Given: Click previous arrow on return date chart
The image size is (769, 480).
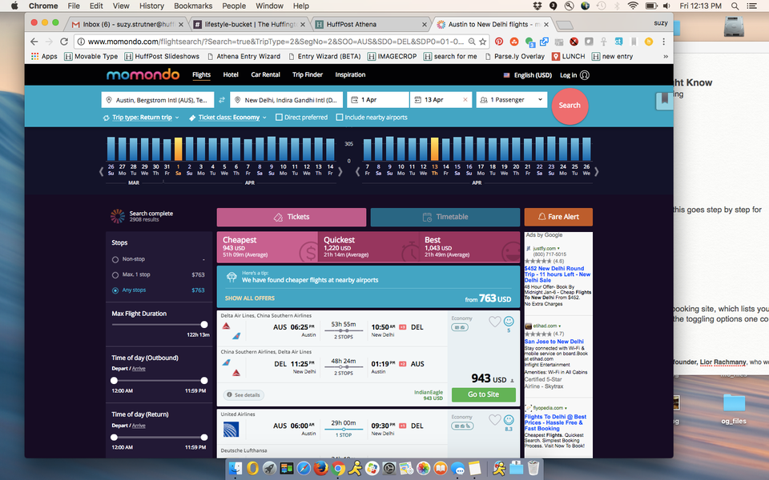Looking at the screenshot, I should click(357, 171).
